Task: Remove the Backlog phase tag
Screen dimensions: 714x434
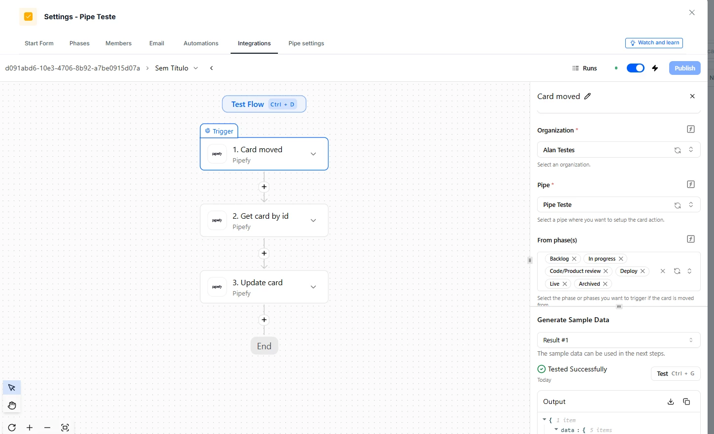Action: [574, 259]
